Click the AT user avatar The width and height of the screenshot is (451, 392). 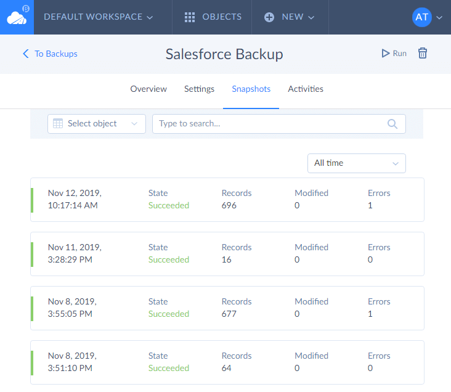click(x=421, y=17)
